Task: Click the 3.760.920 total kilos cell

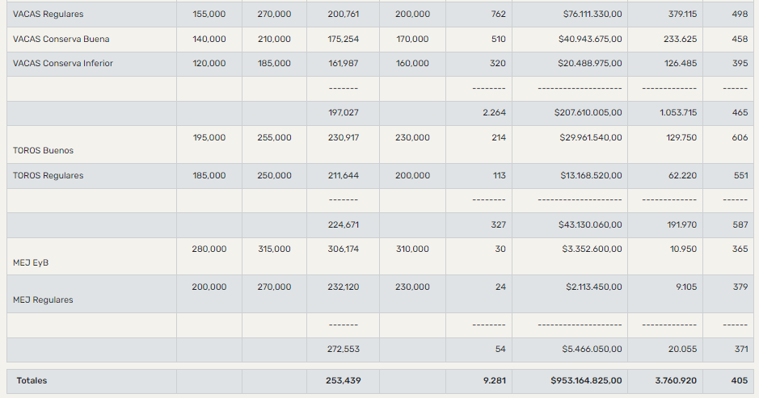Action: 673,380
